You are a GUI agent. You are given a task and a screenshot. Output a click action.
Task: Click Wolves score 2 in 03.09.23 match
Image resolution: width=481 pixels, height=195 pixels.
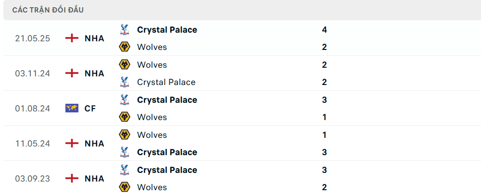pos(325,187)
